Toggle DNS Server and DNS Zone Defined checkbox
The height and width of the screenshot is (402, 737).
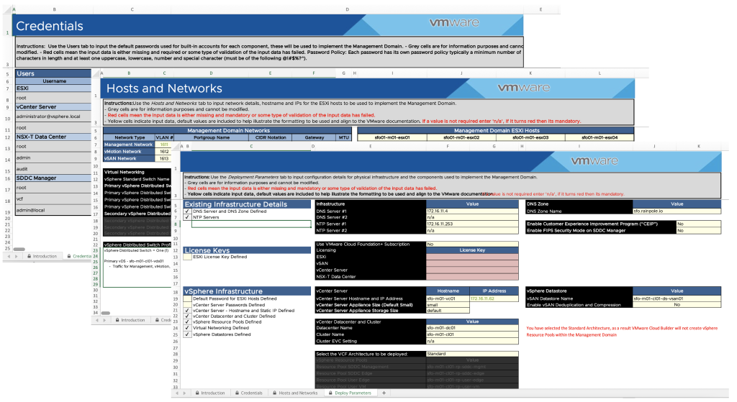pyautogui.click(x=187, y=211)
